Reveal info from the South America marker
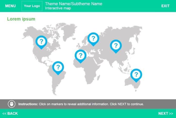176x118 pixels. tap(58, 67)
